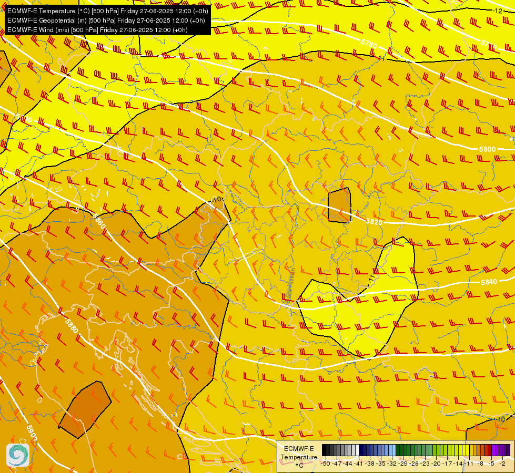
Task: Click the -8 tick label on colorbar
Action: (x=481, y=464)
